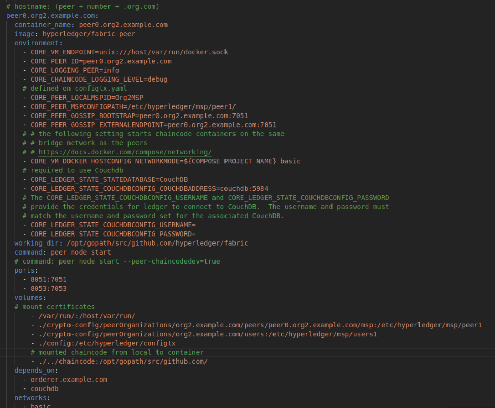Click the image key line
The width and height of the screenshot is (495, 408).
pyautogui.click(x=75, y=34)
